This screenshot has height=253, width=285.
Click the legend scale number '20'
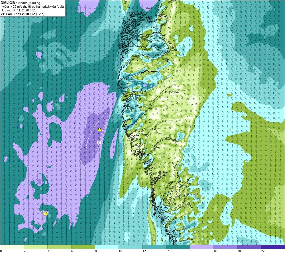[239, 251]
